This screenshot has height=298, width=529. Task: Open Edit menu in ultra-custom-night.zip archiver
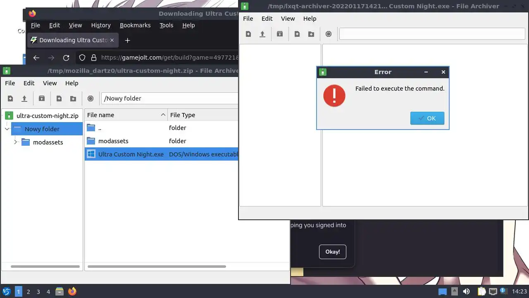tap(29, 83)
